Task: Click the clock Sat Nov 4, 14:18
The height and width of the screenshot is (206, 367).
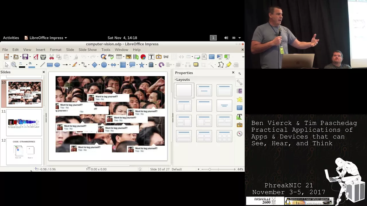Action: 122,38
